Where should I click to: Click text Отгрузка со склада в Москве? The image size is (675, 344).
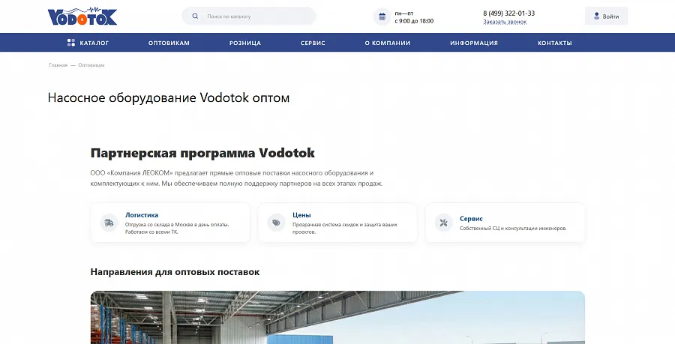click(160, 225)
